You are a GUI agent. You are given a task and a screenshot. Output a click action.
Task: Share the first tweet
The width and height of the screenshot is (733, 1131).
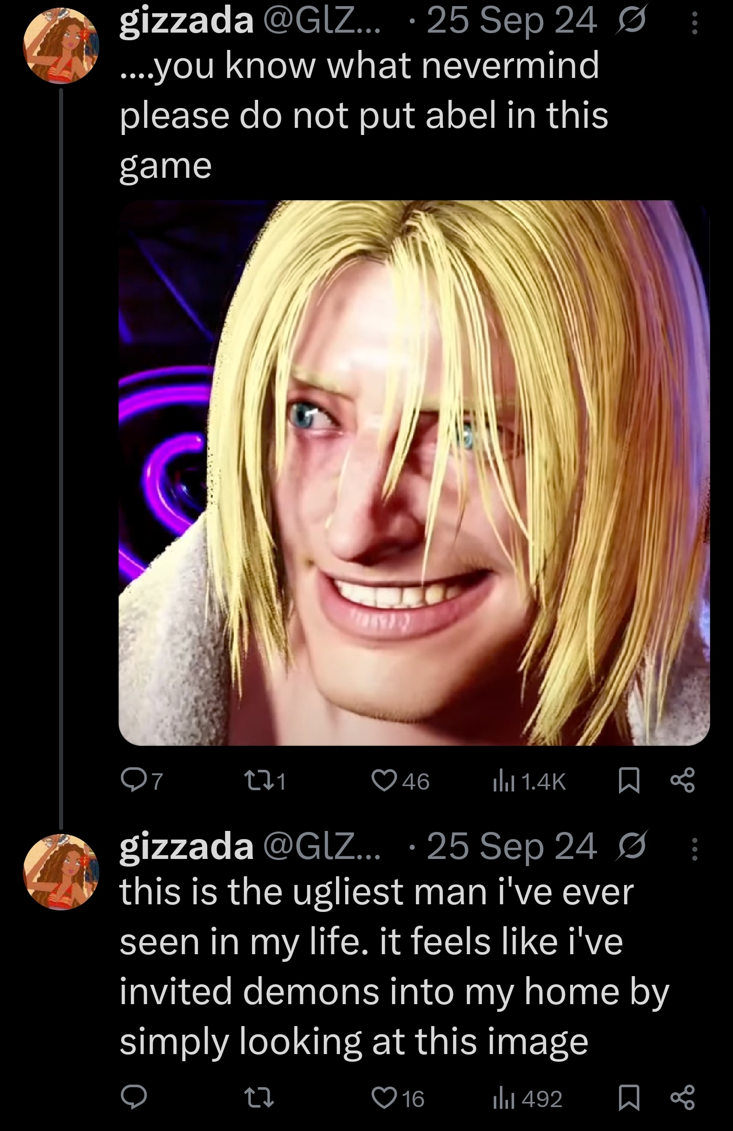point(682,781)
